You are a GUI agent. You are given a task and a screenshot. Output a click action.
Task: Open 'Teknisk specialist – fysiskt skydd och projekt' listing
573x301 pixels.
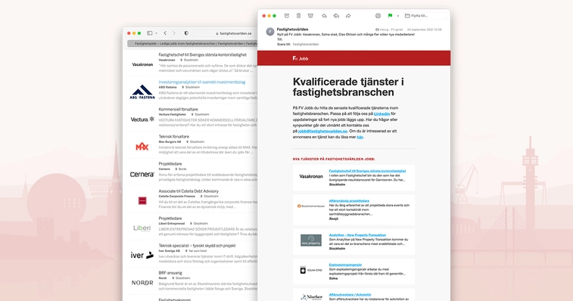(x=197, y=246)
